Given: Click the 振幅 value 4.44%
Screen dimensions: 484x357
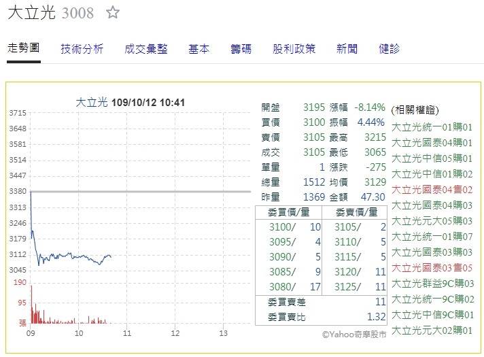Looking at the screenshot, I should coord(371,122).
